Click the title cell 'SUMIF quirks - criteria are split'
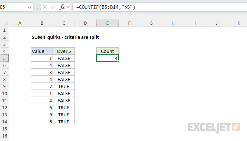Viewport: 247px width, 141px height. [65, 37]
